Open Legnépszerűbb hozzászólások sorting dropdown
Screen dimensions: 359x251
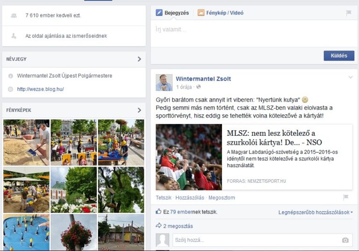coord(316,213)
